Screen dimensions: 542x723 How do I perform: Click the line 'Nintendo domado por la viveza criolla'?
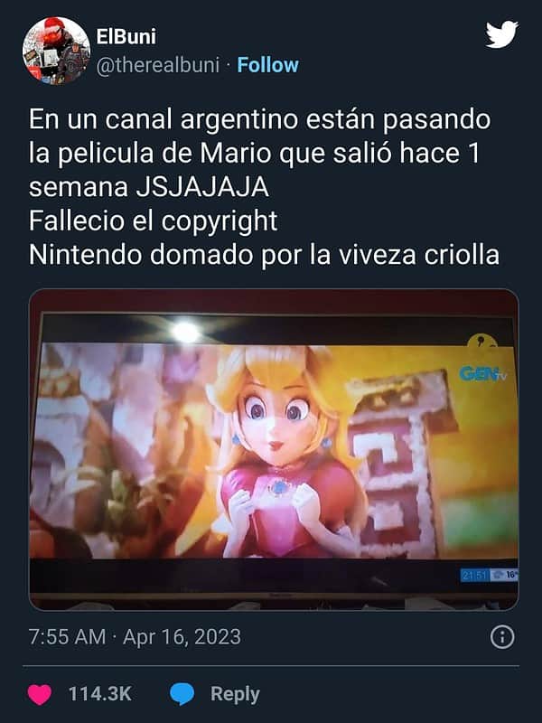[x=264, y=255]
